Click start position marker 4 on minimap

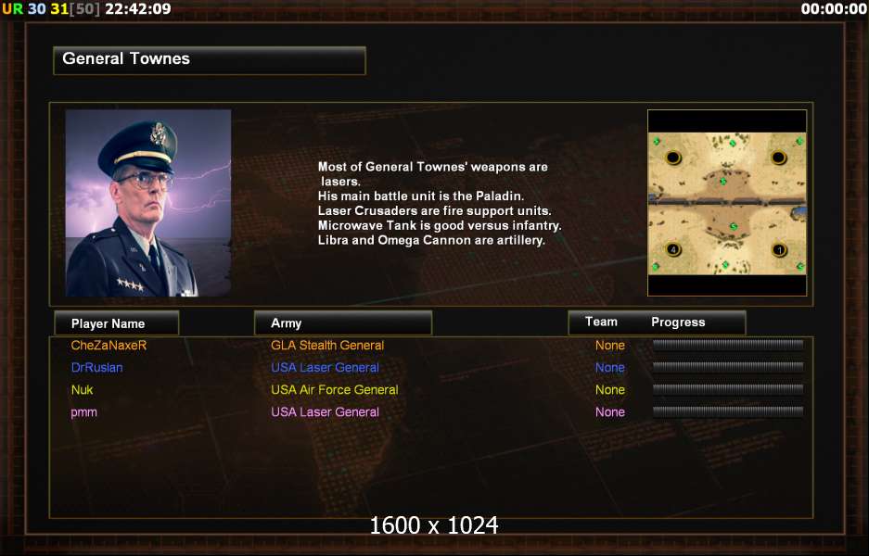coord(672,250)
